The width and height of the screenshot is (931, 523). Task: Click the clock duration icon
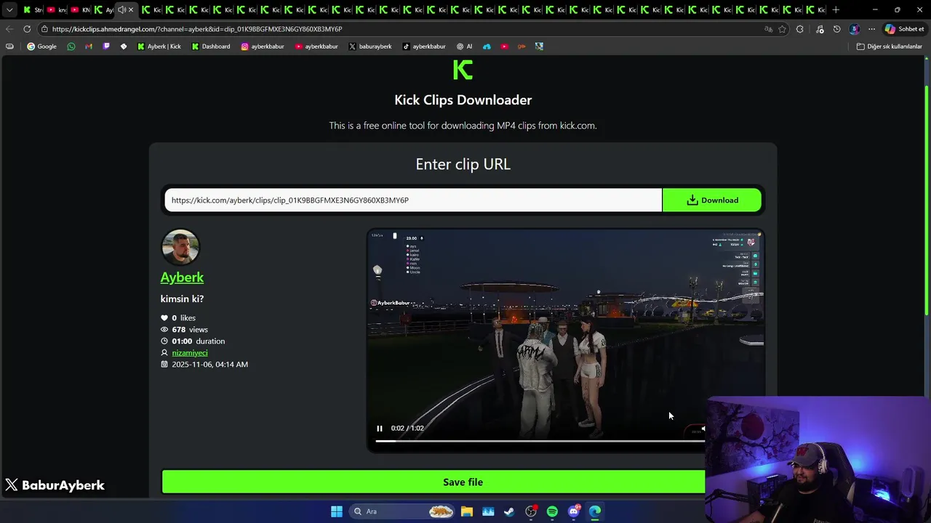coord(164,341)
